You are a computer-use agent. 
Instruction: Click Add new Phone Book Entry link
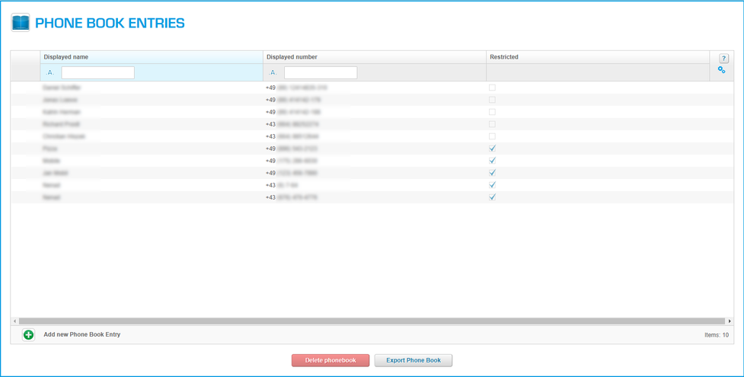point(82,335)
